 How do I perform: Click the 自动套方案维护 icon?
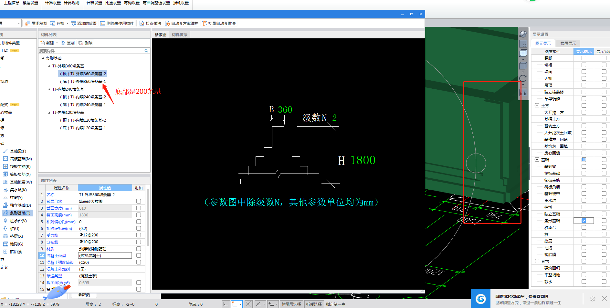167,23
